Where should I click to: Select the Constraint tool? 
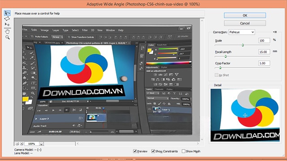(7, 13)
